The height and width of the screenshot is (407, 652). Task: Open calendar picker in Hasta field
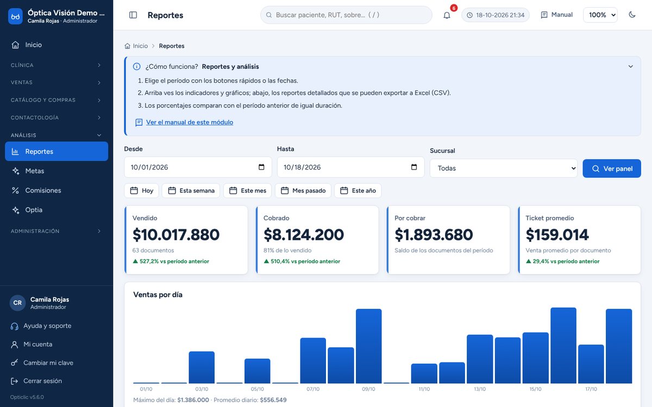pos(414,167)
